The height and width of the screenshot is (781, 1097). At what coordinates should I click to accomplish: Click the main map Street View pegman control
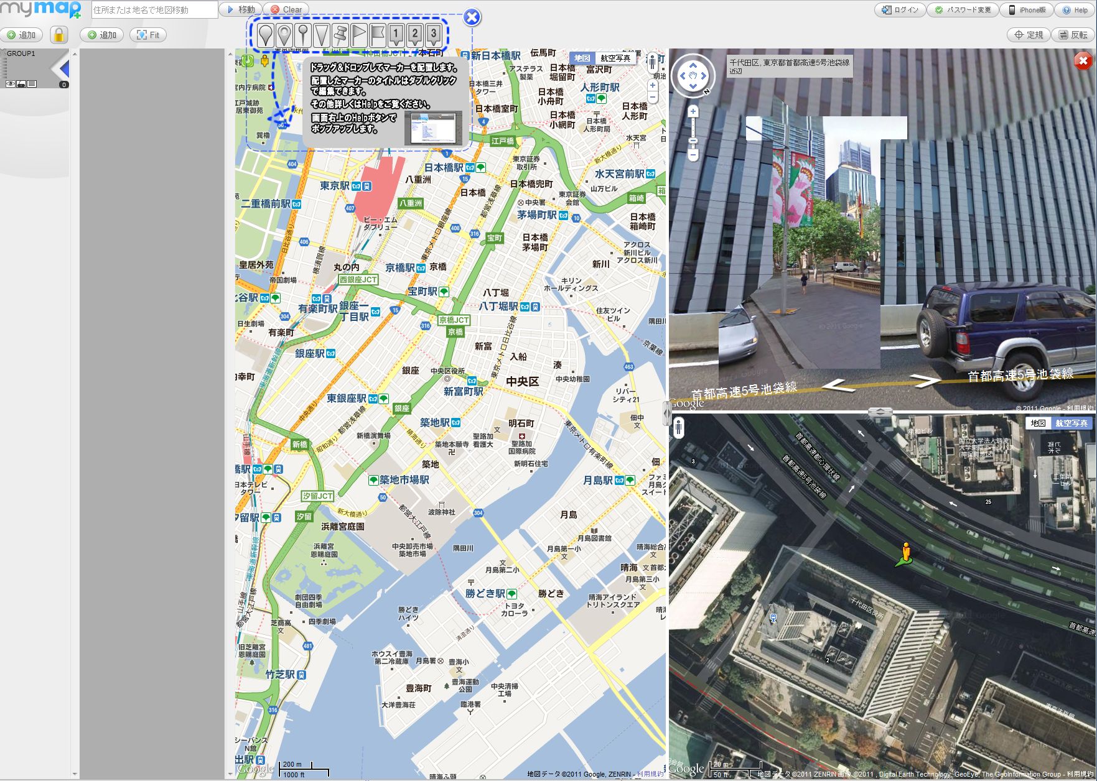(x=652, y=62)
